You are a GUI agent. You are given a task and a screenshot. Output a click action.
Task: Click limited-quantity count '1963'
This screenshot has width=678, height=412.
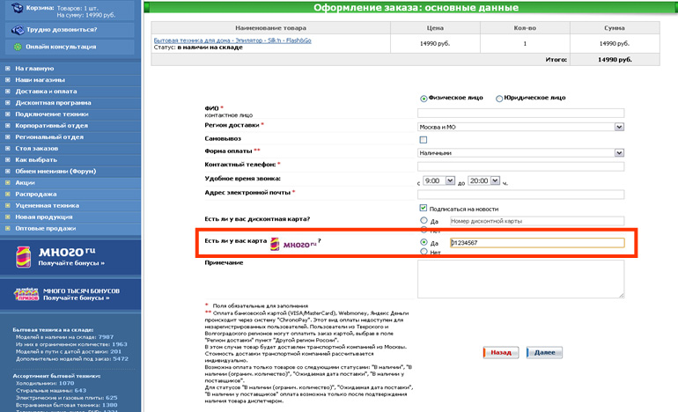click(120, 344)
